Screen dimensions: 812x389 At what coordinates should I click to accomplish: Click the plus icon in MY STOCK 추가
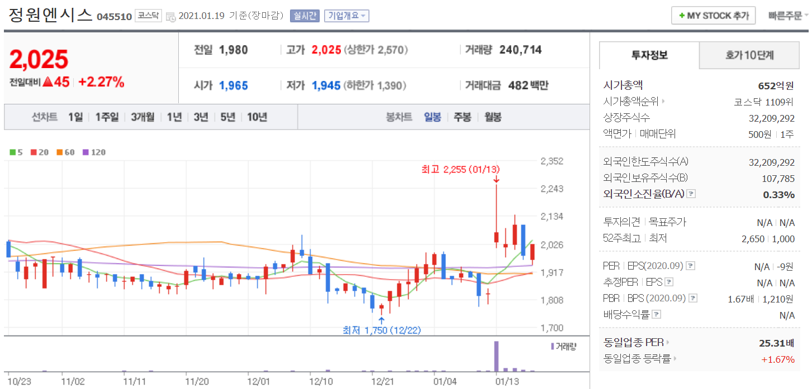tap(681, 16)
